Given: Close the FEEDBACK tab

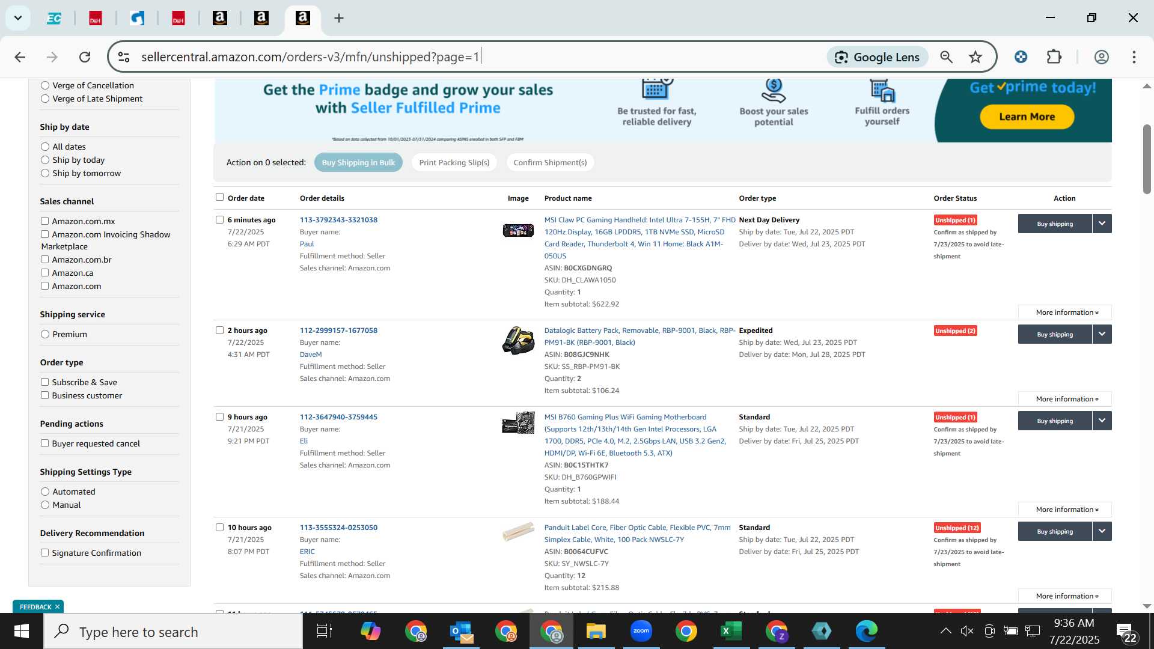Looking at the screenshot, I should tap(58, 607).
